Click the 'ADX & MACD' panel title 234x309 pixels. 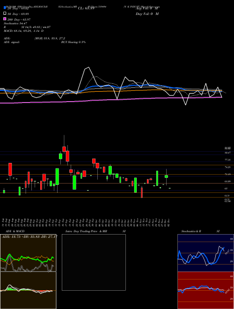tap(15, 231)
